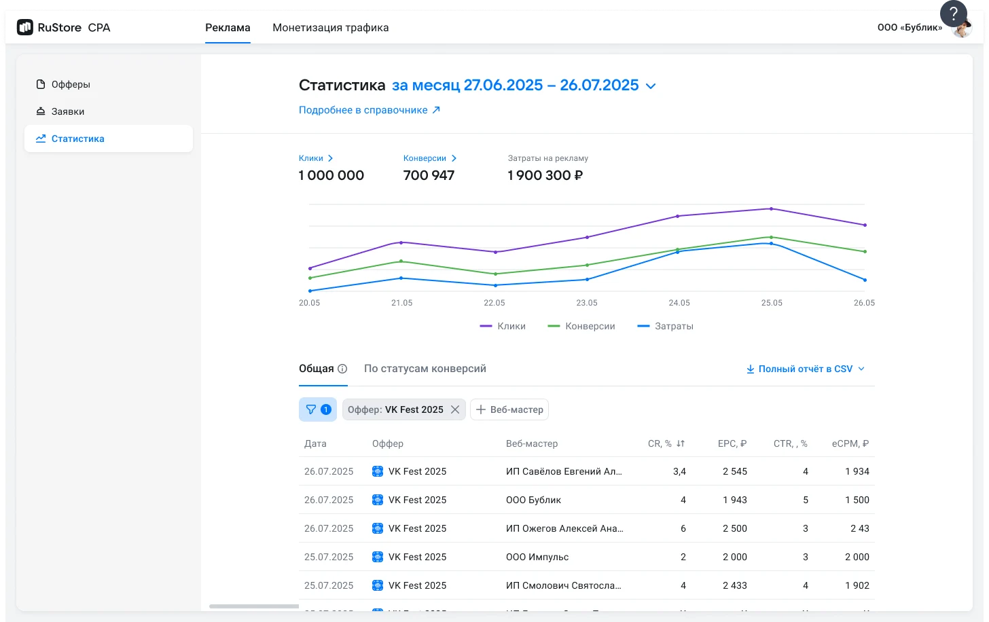989x622 pixels.
Task: Sort by CR, % column icon
Action: pos(680,443)
